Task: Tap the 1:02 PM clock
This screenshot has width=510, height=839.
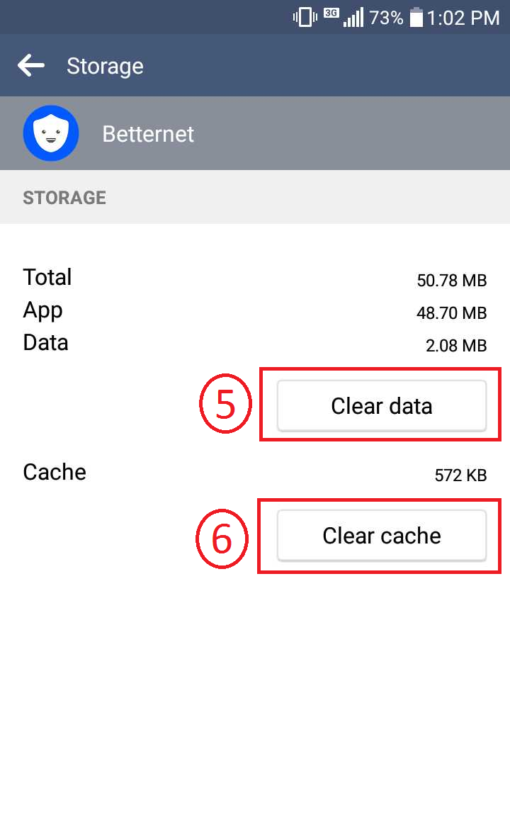Action: (463, 18)
